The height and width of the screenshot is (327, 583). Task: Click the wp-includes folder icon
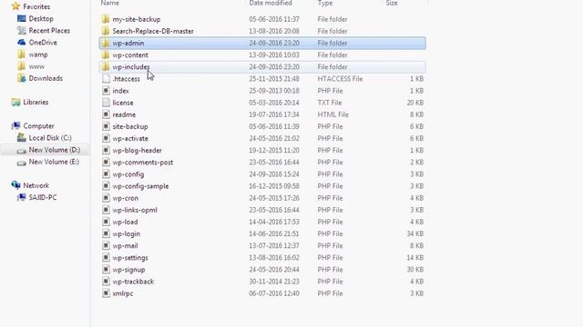point(106,66)
